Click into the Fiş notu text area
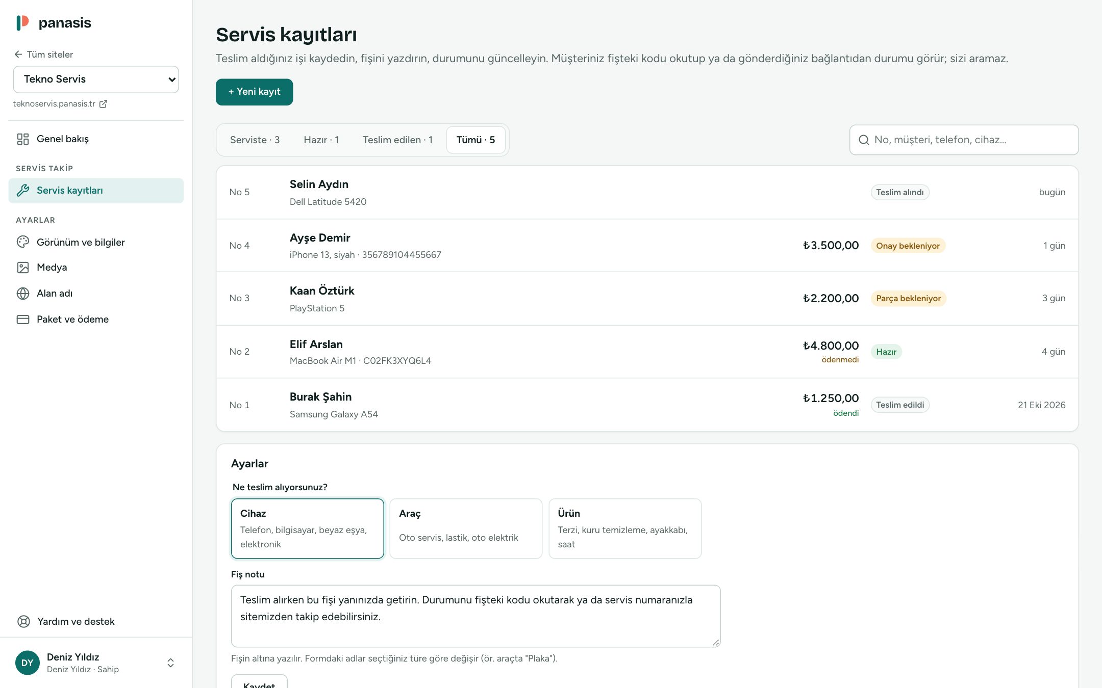 tap(476, 616)
